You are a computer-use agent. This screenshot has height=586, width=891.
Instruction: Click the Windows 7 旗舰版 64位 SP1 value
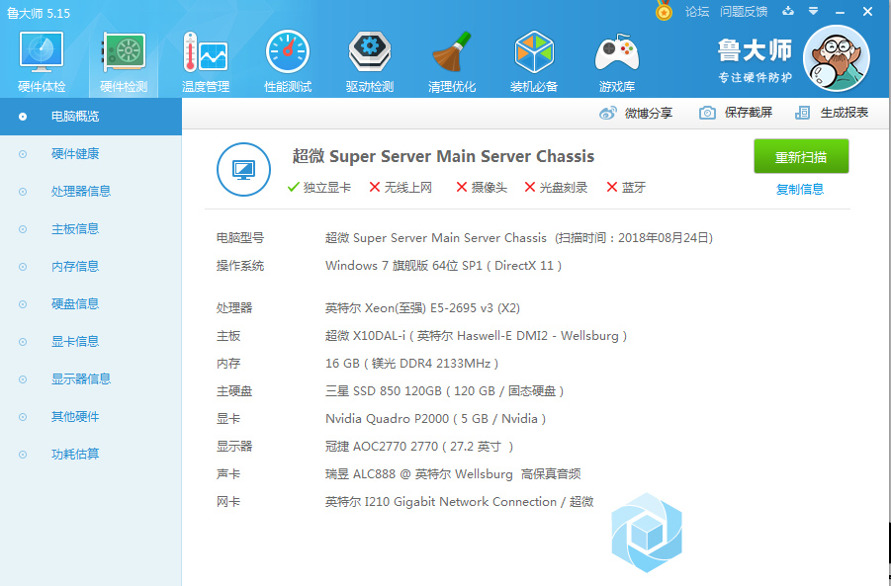click(443, 266)
